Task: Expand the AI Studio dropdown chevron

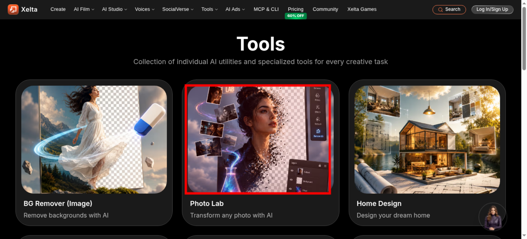Action: click(126, 9)
